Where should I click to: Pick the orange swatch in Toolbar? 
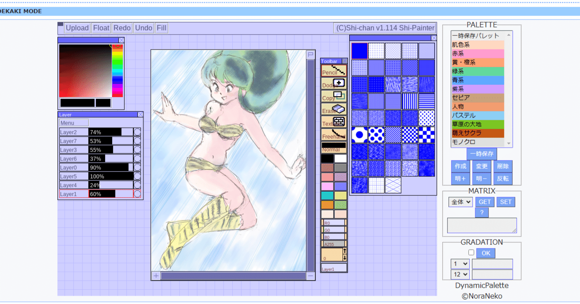[x=328, y=205]
